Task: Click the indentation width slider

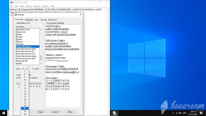Action: point(29,84)
